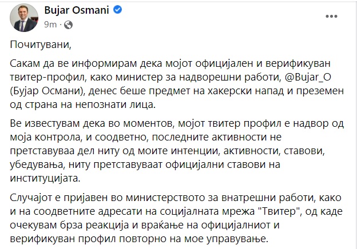The image size is (357, 249).
Task: Click the paragraph starting "Случајот е пријавен"
Action: [176, 218]
